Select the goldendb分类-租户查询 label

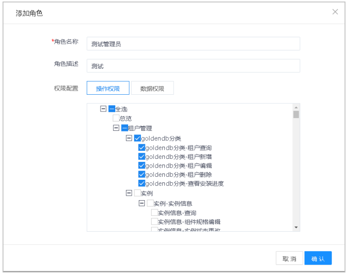179,148
